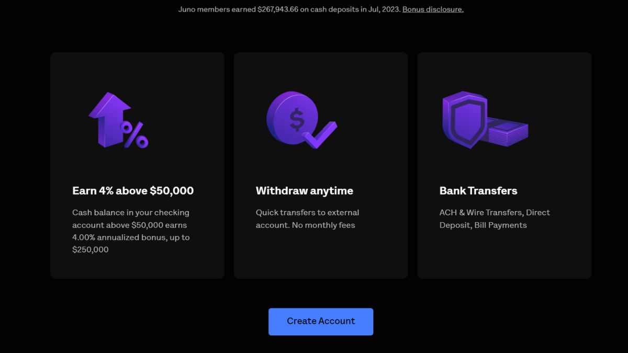628x353 pixels.
Task: Click the '$250,000' amount in the first card
Action: coord(90,249)
